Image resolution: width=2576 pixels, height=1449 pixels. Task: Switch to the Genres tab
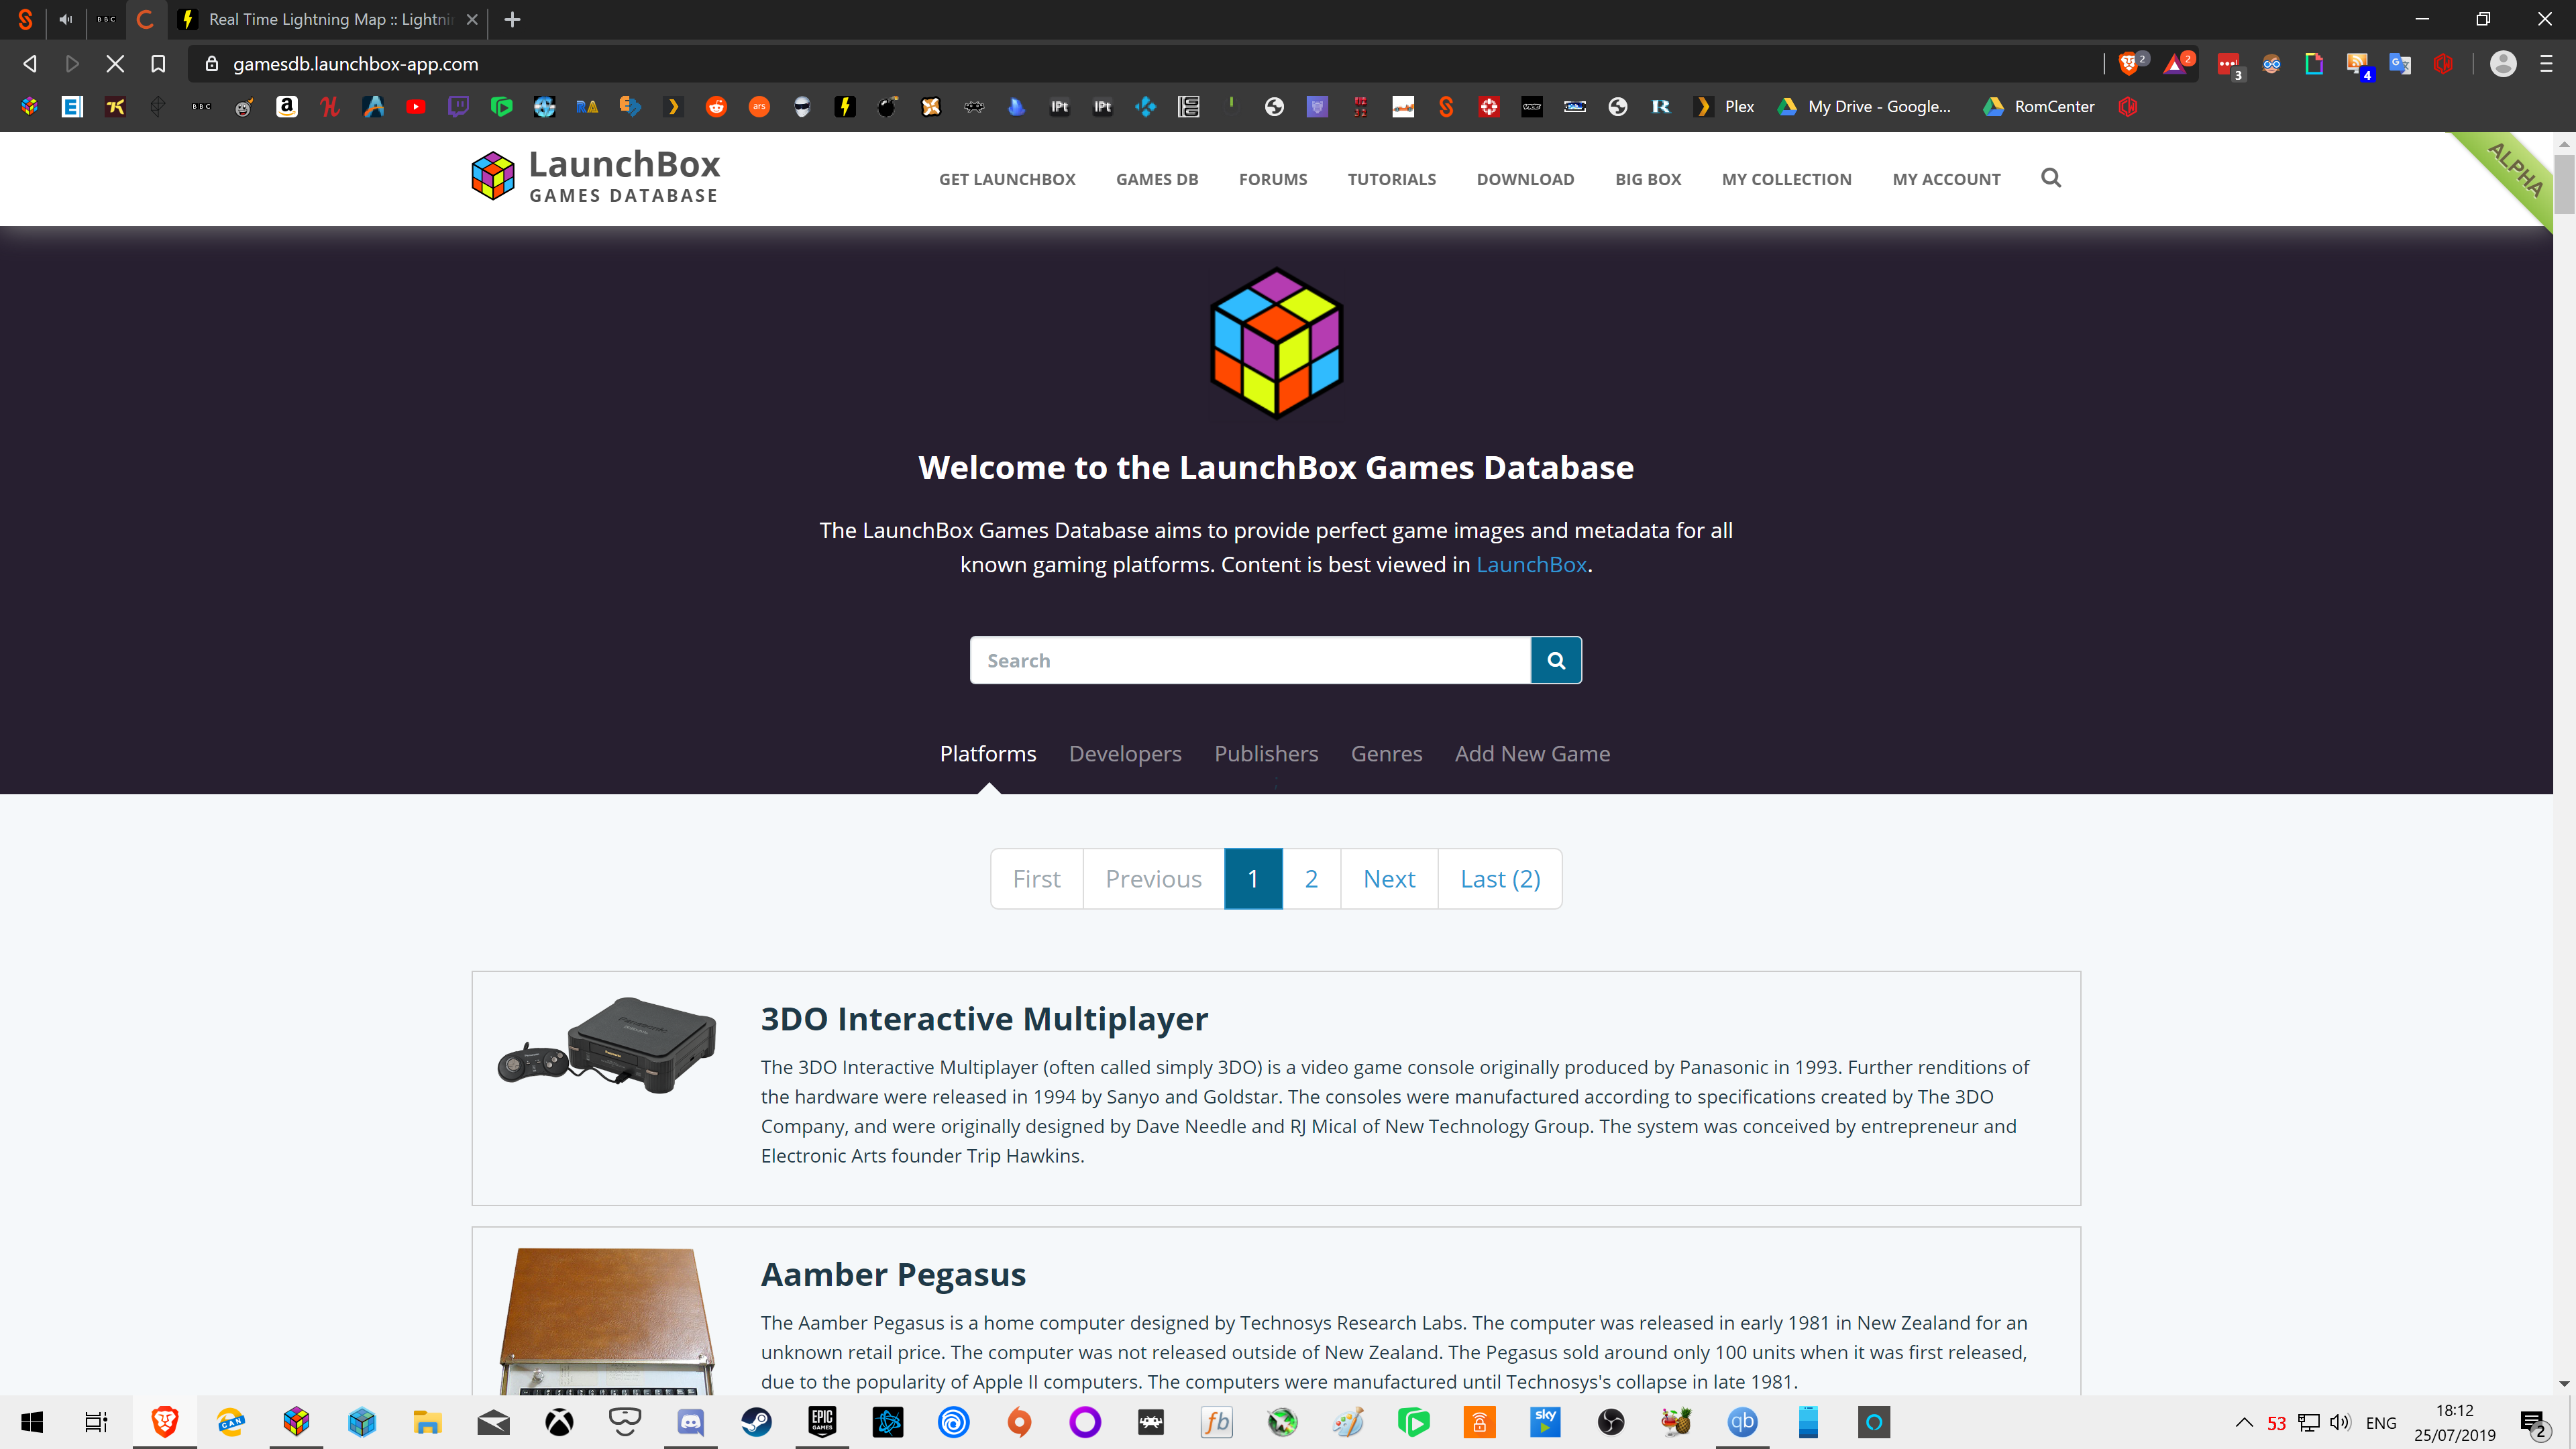(x=1386, y=753)
